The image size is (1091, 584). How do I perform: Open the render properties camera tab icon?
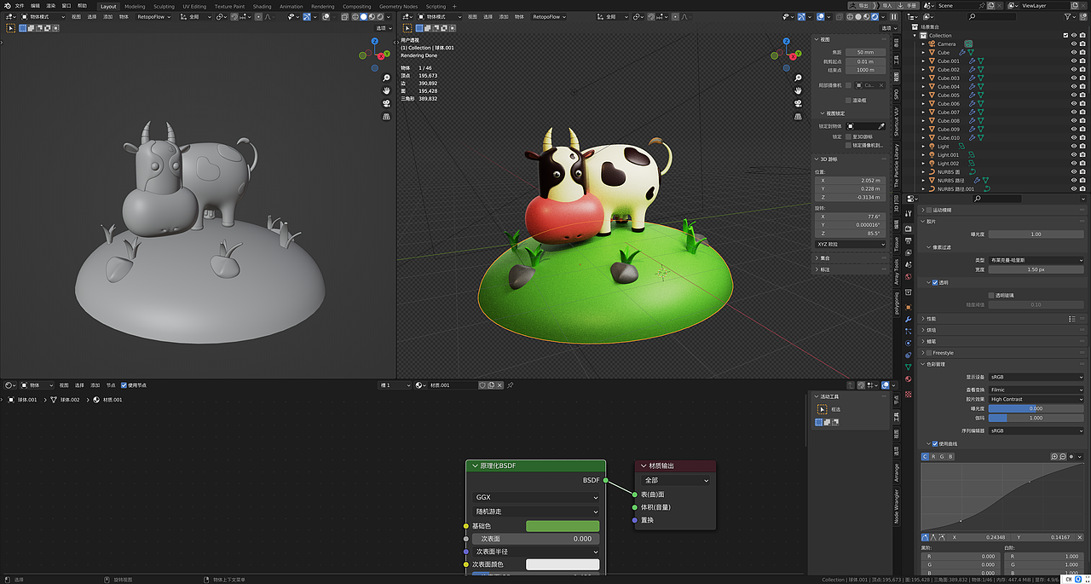[x=909, y=227]
